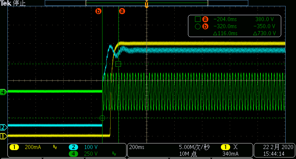Select cursor marker a above waveform
Image resolution: width=296 pixels, height=159 pixels.
click(122, 11)
